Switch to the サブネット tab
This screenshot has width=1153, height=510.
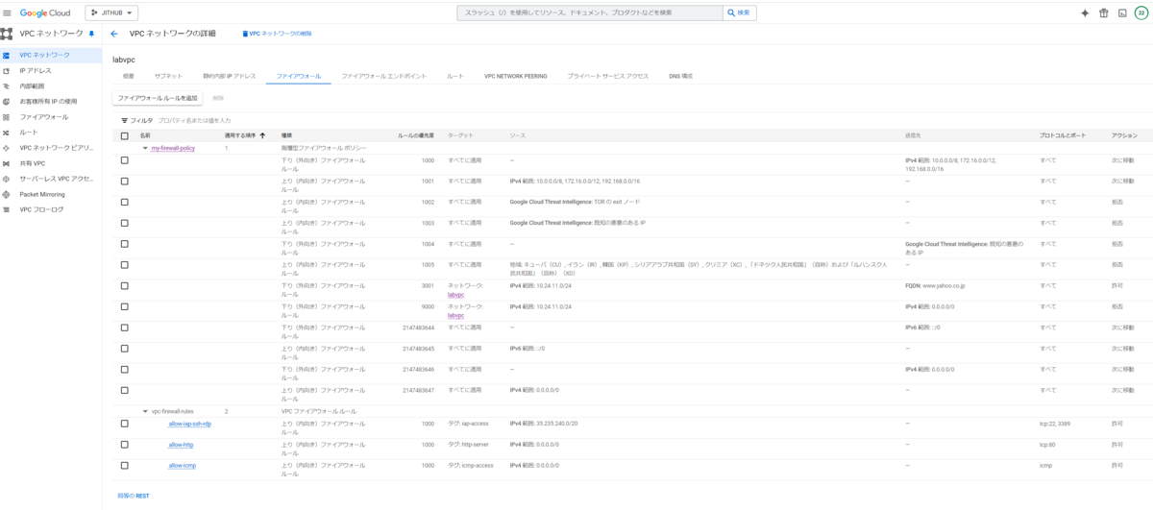pos(168,76)
